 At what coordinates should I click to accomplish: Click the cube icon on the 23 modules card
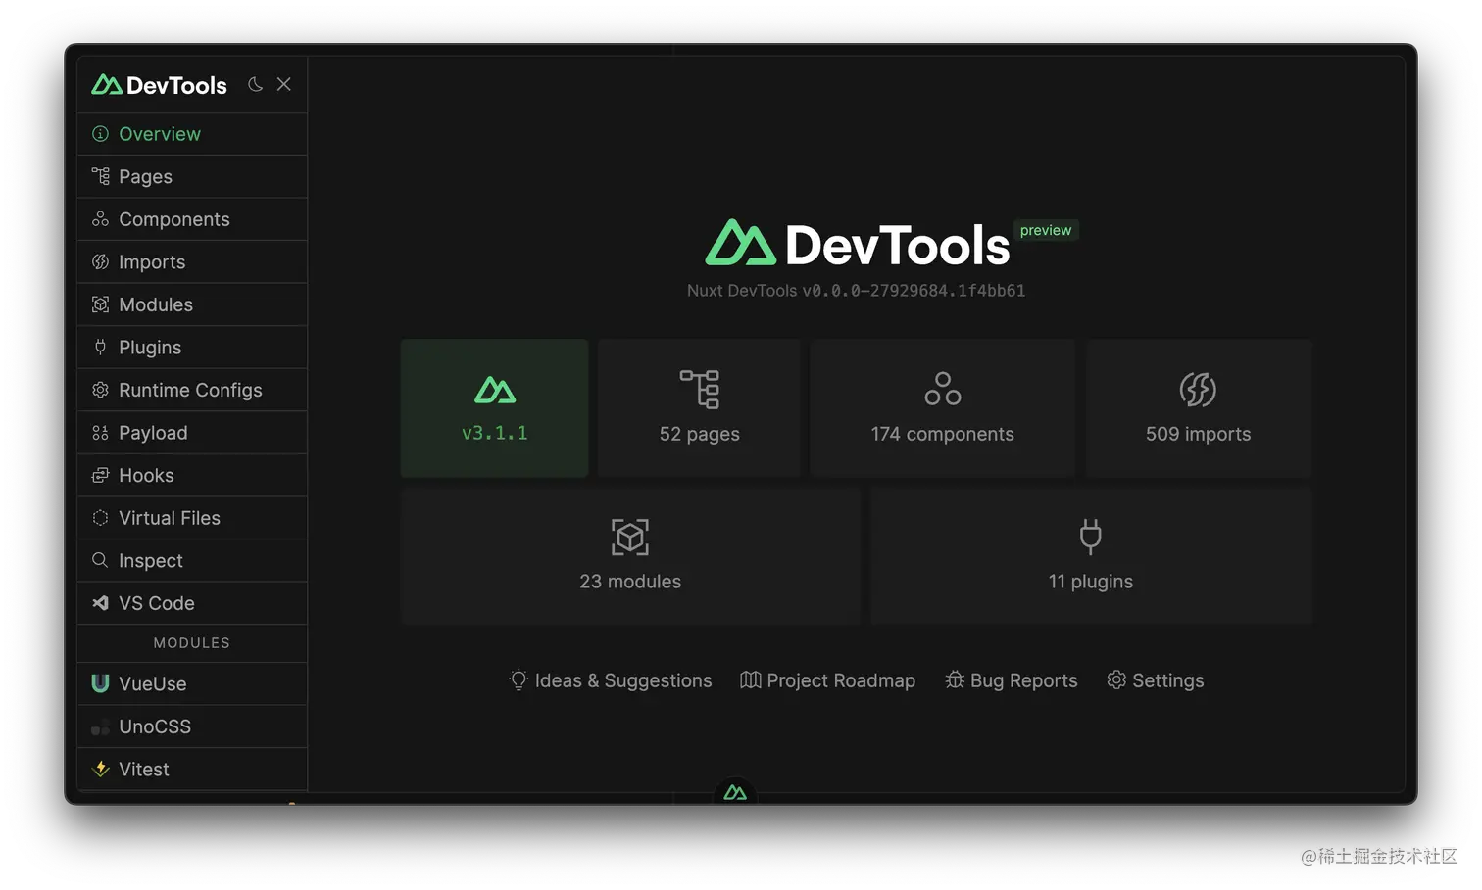[x=630, y=537]
